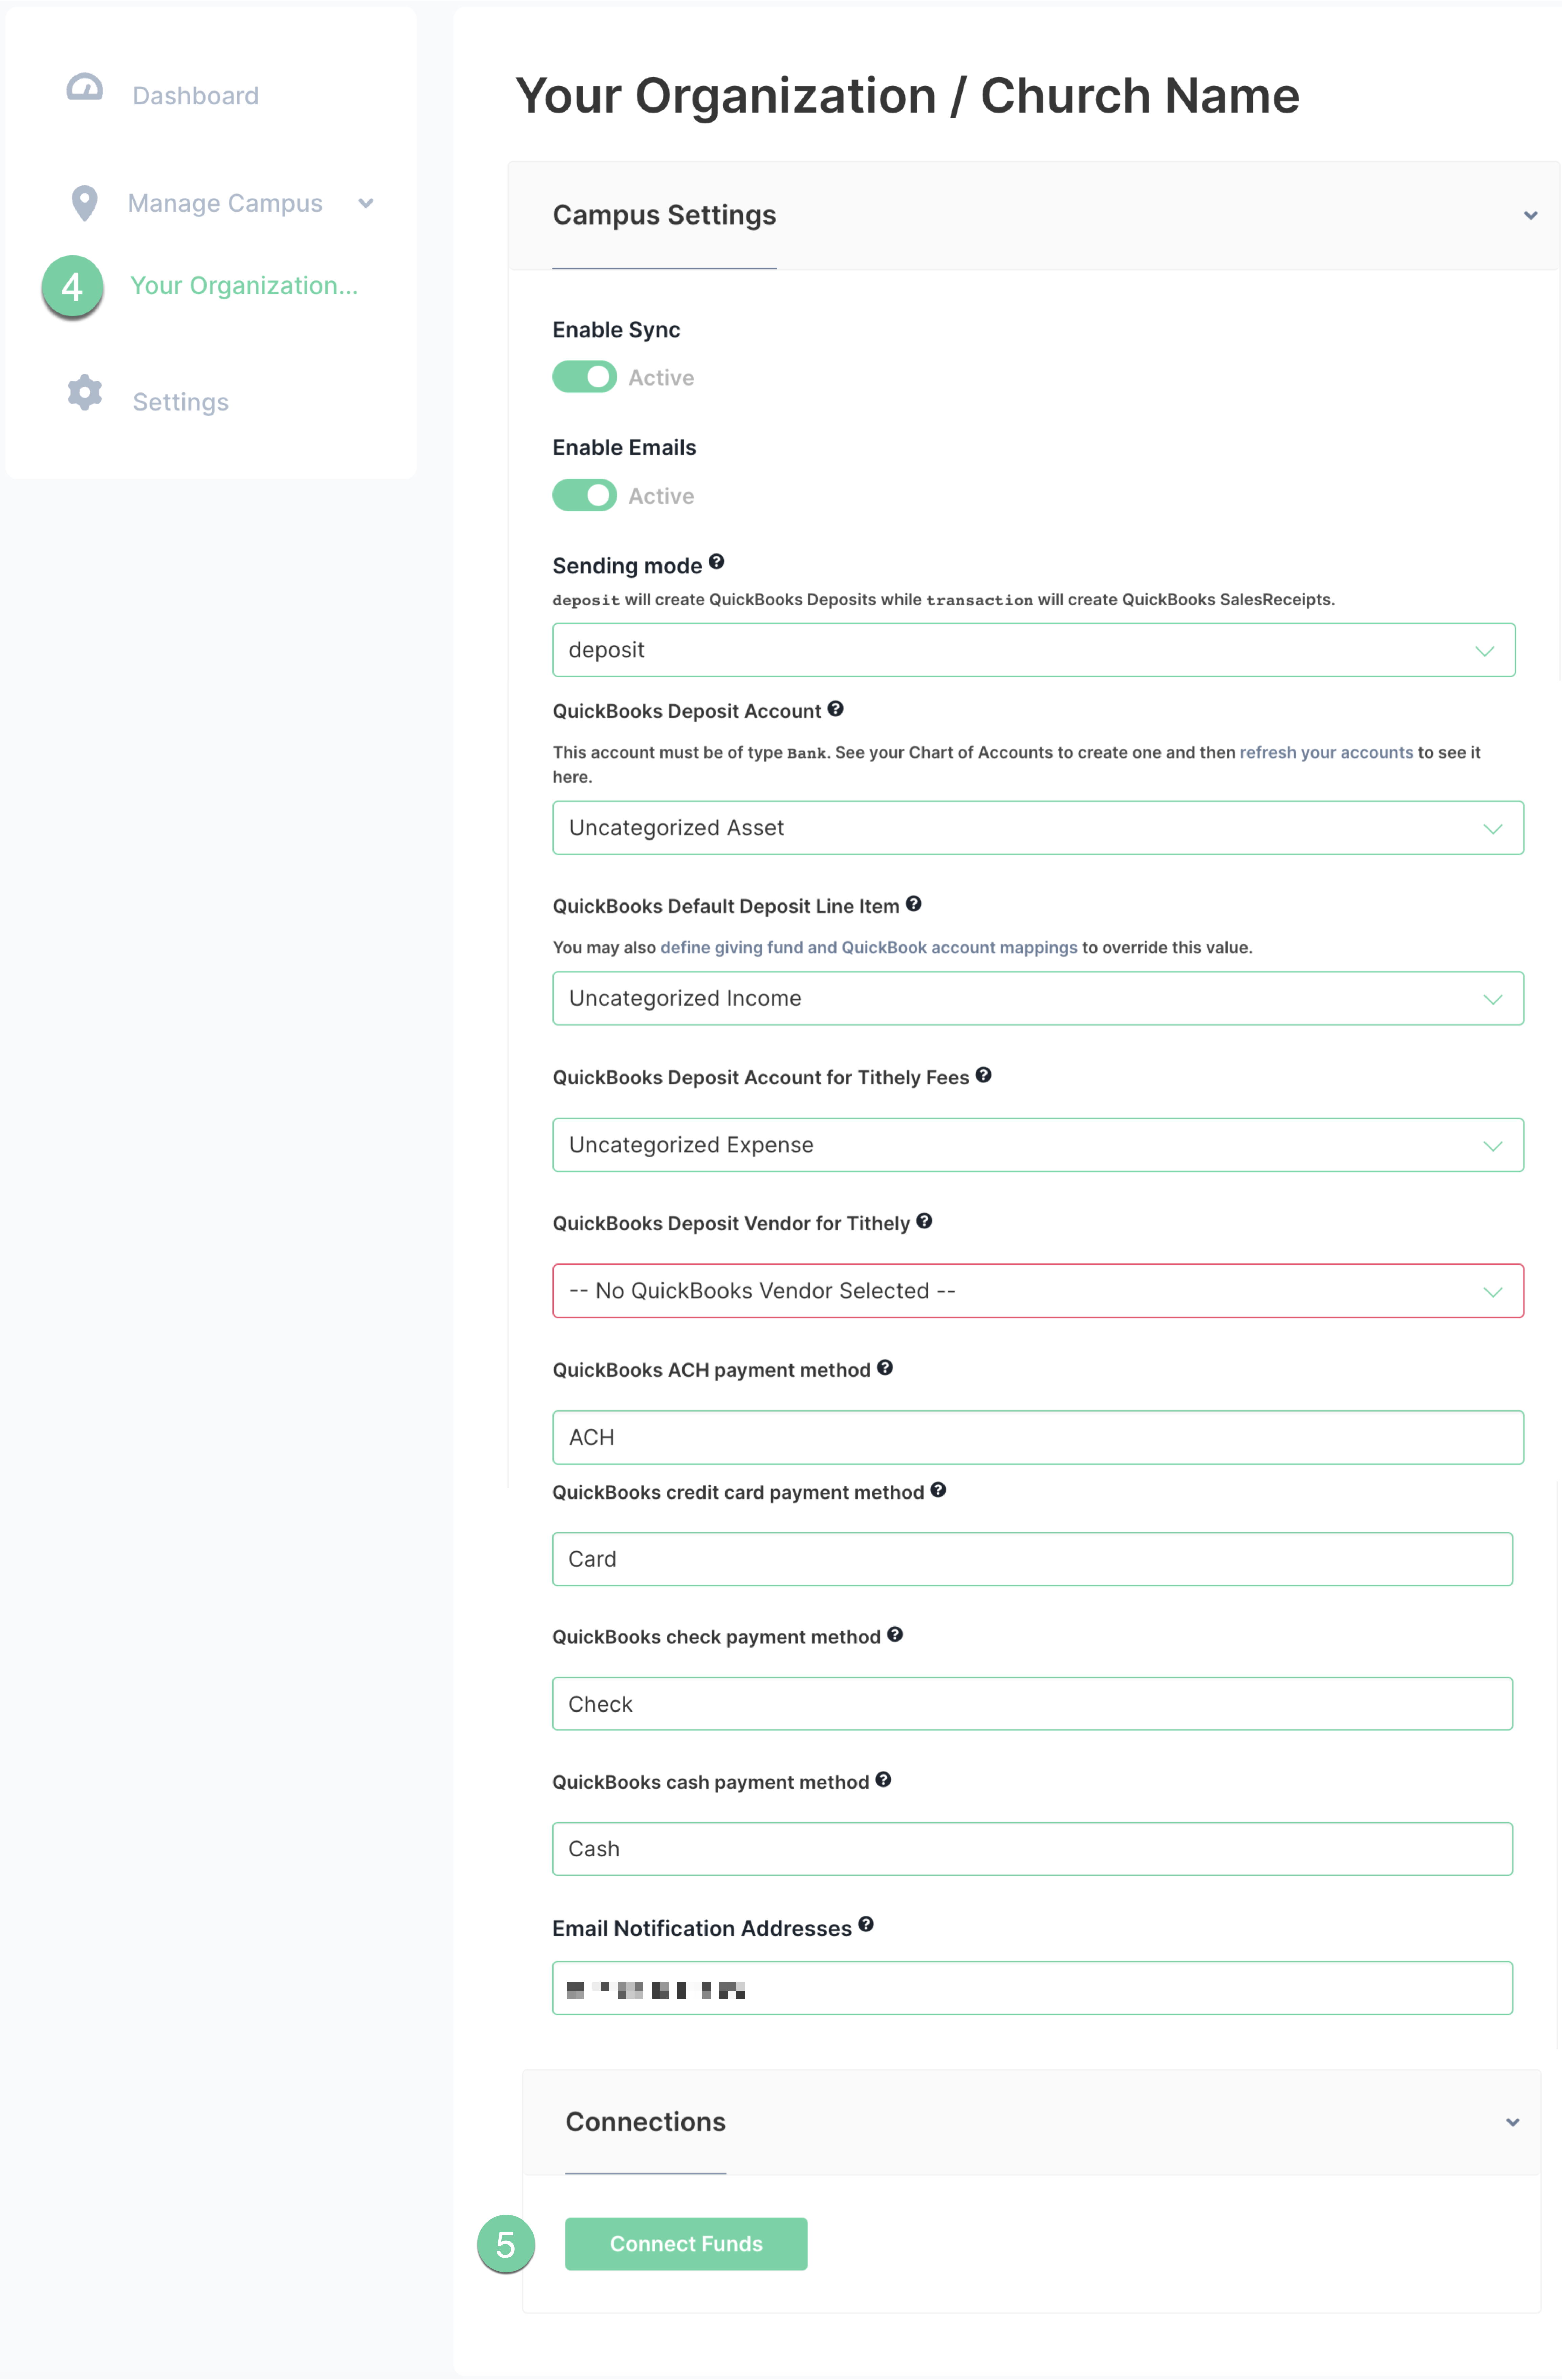Select Your Organization in the sidebar
Viewport: 1562px width, 2380px height.
[244, 286]
